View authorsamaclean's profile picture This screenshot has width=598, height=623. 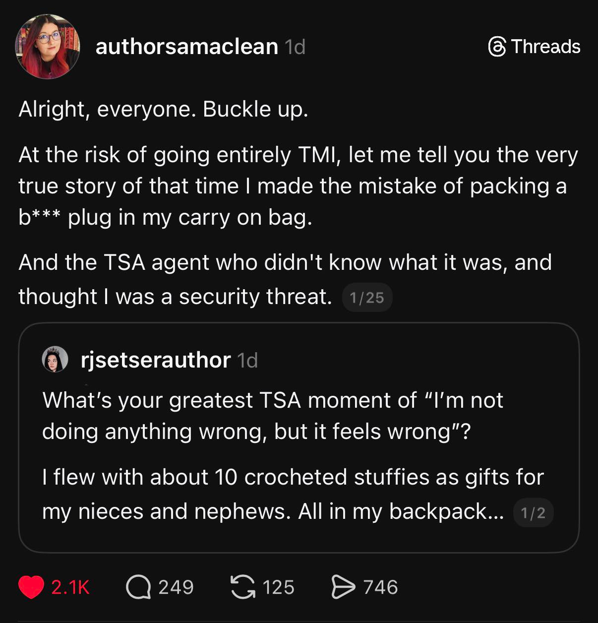pyautogui.click(x=48, y=47)
